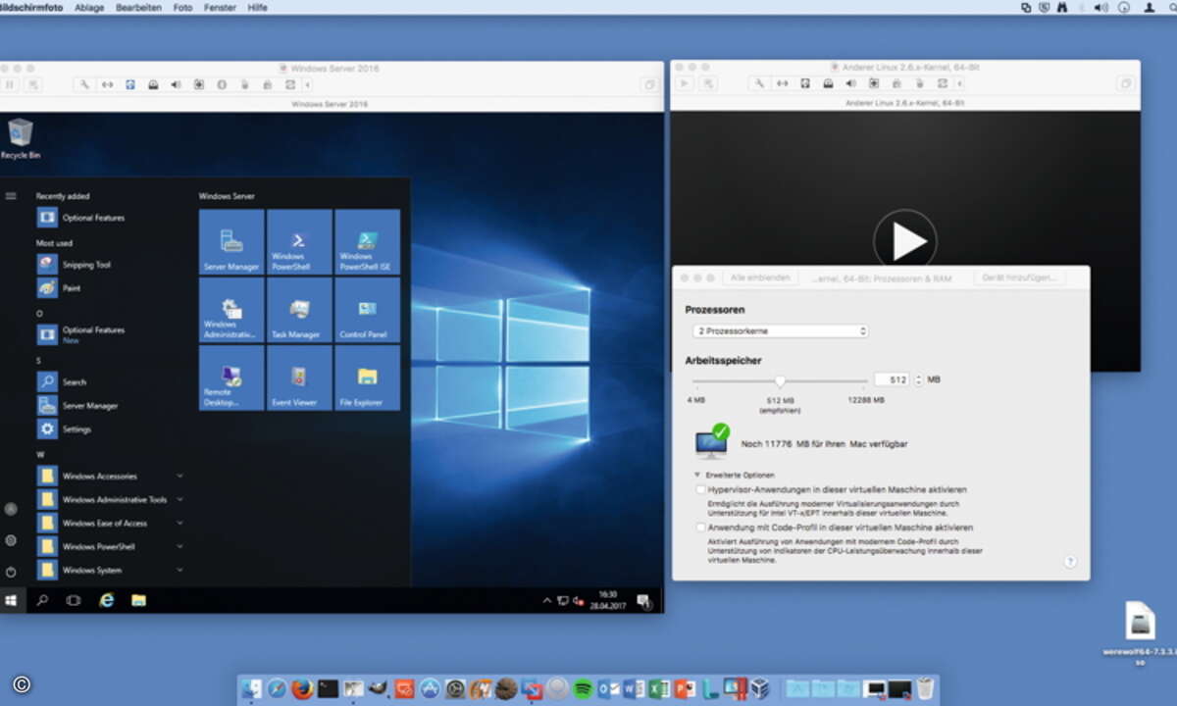Open File Explorer tile
The image size is (1177, 706).
(x=367, y=378)
